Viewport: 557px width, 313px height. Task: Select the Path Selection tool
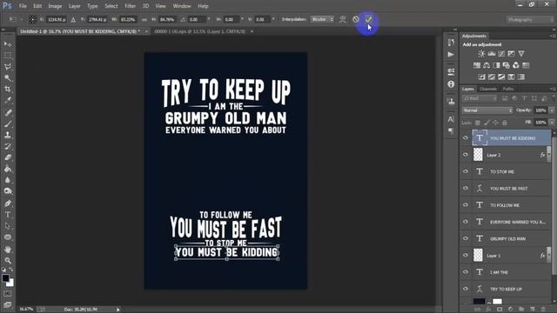pos(8,226)
